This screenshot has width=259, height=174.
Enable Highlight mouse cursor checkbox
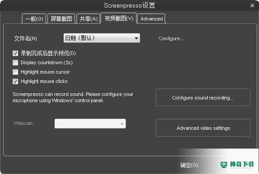point(15,72)
